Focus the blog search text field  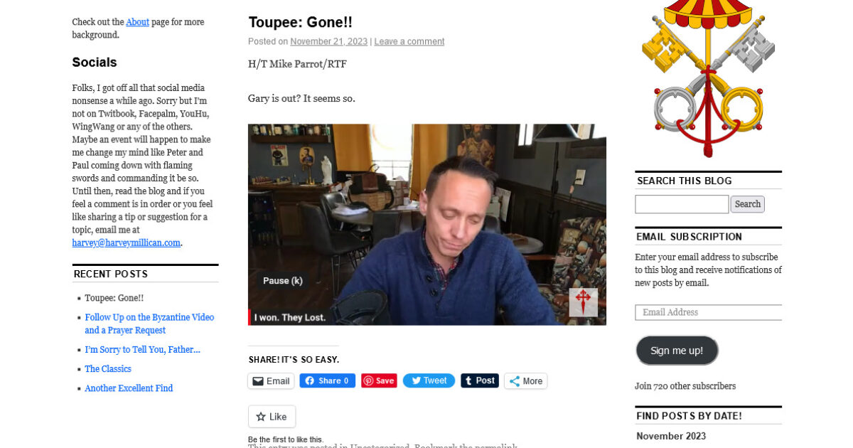point(682,204)
